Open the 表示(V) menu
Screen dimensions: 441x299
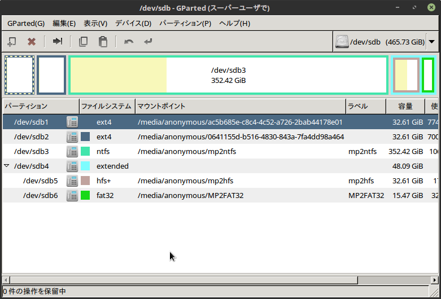[x=95, y=23]
